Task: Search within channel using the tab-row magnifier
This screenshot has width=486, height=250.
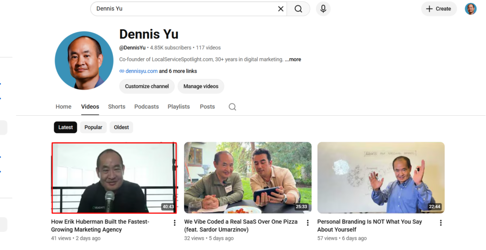Action: [232, 107]
